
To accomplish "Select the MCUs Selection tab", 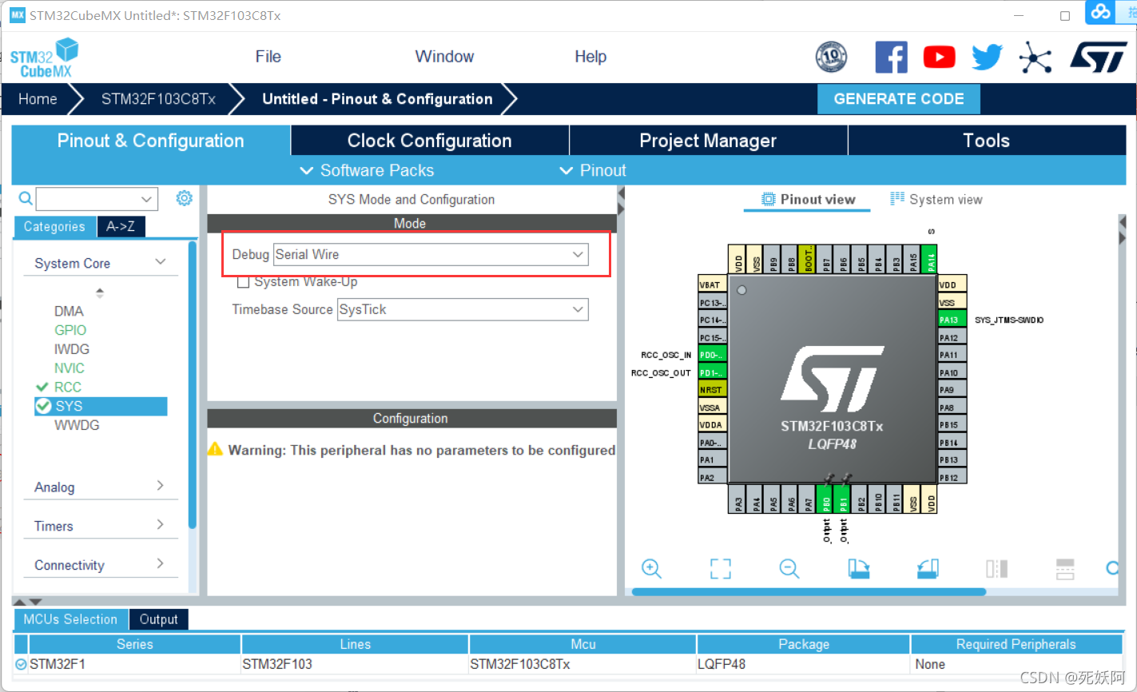I will pyautogui.click(x=70, y=619).
